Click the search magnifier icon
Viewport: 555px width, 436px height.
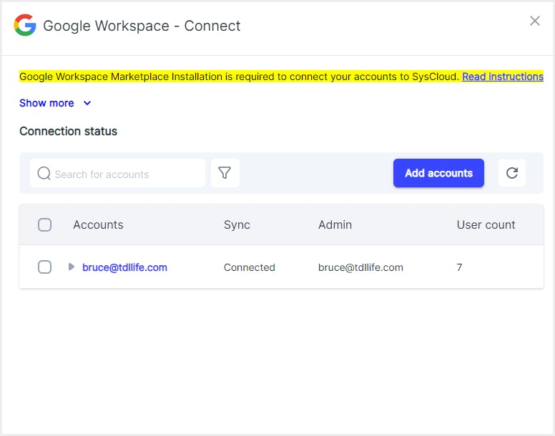point(44,173)
